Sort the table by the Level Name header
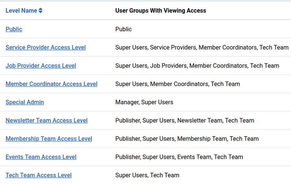 click(21, 11)
